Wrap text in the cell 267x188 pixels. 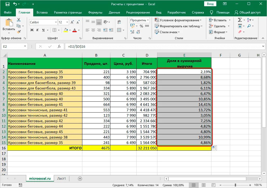tap(119, 22)
